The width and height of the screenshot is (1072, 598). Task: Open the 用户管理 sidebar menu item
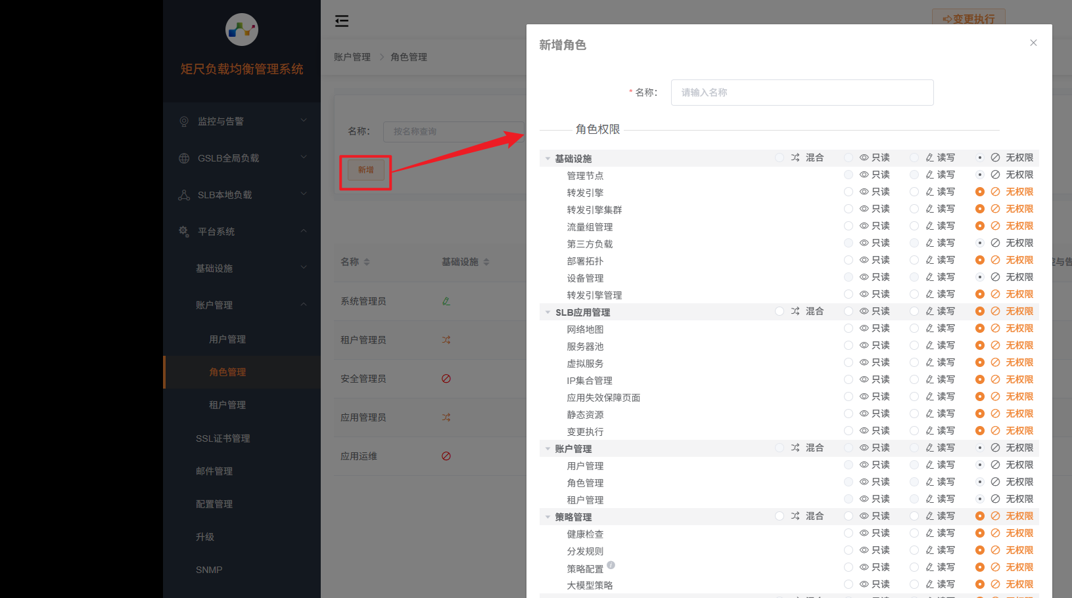coord(227,339)
